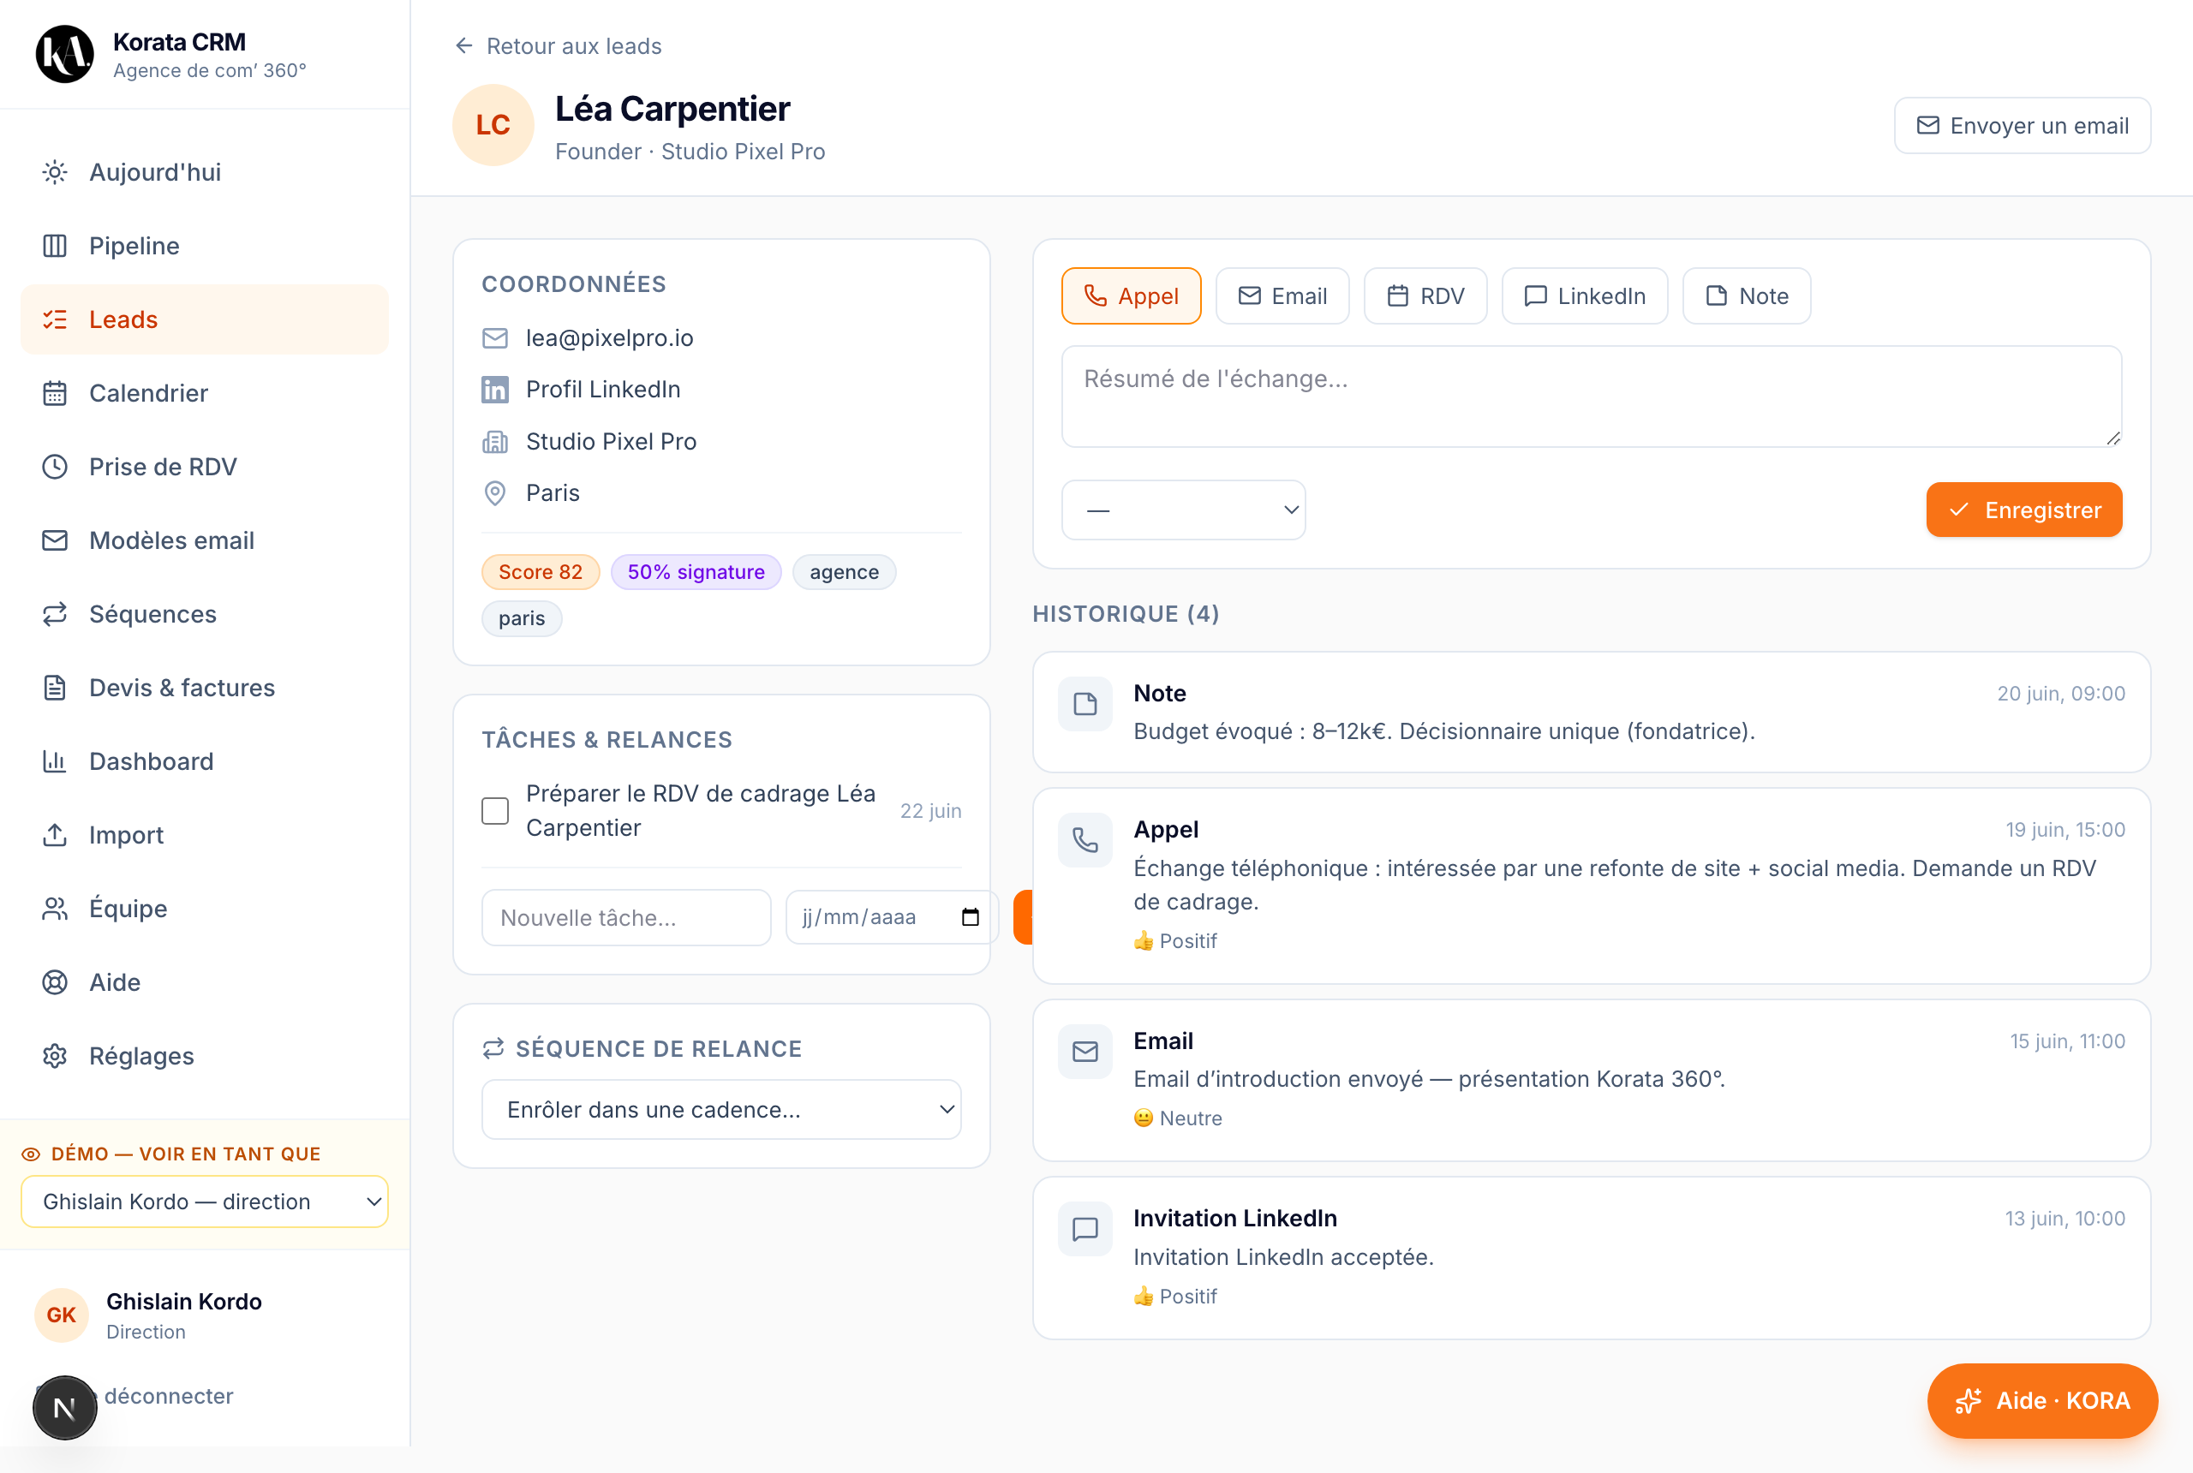Click the Devis & factures document icon
2193x1473 pixels.
[55, 688]
